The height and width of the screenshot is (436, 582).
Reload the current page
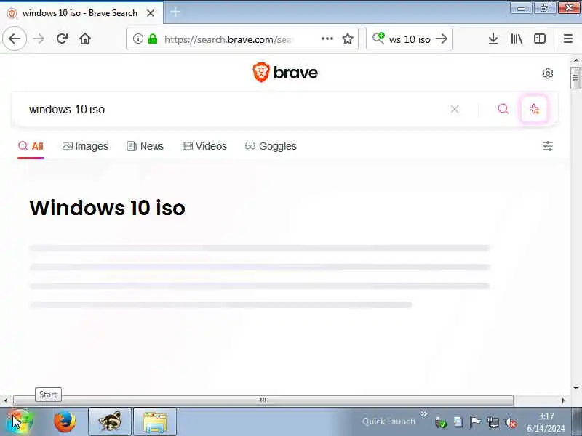click(62, 39)
